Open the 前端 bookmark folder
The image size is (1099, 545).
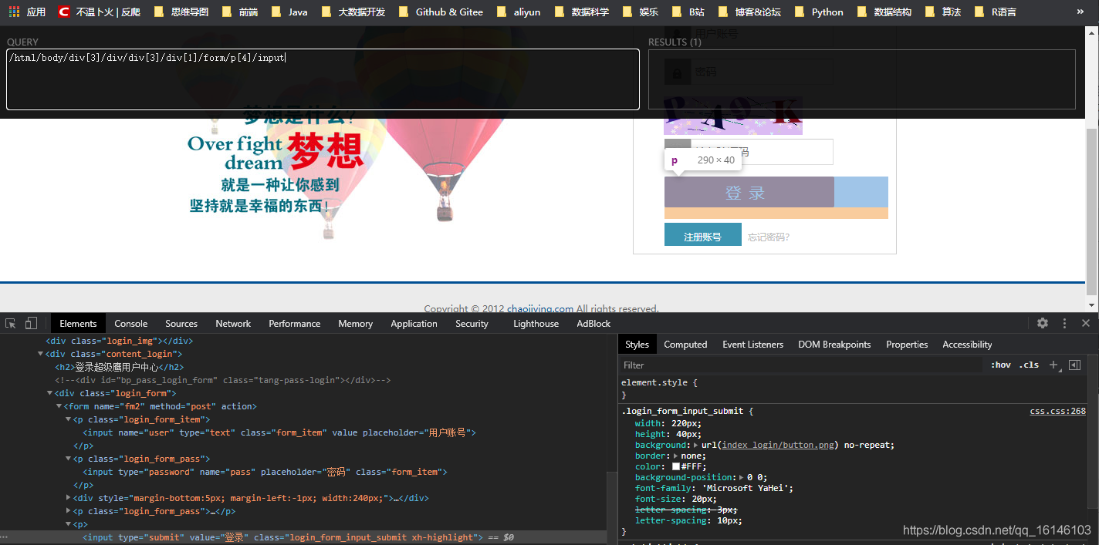(x=240, y=12)
